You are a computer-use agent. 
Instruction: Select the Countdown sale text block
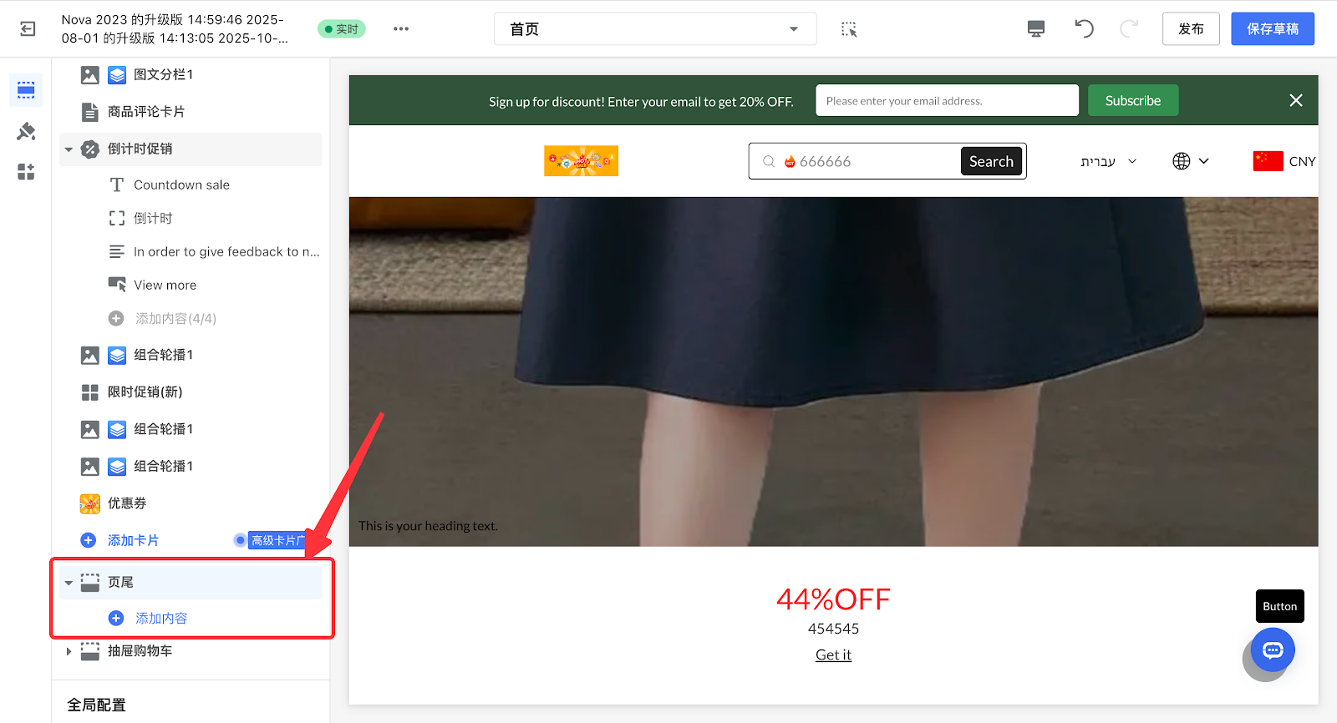(x=181, y=185)
